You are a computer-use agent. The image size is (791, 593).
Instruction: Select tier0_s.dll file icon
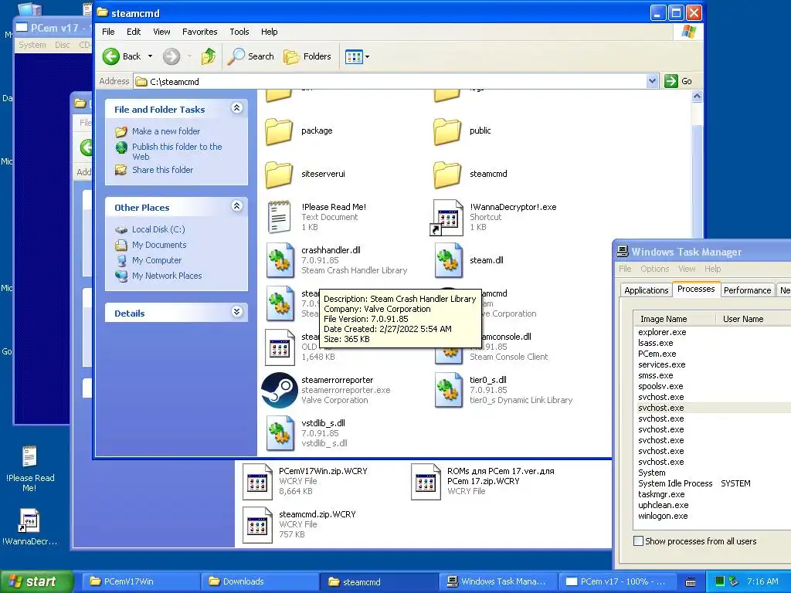coord(449,390)
